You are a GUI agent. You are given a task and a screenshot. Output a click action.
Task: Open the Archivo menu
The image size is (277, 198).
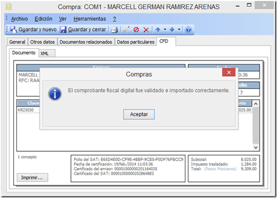point(19,19)
